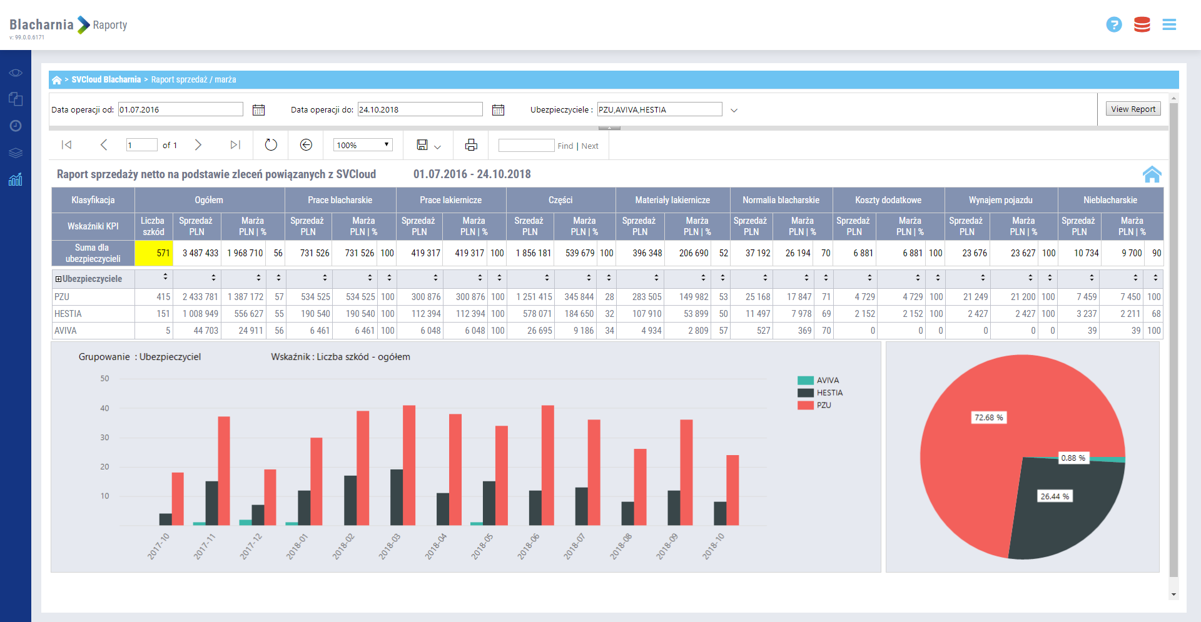Click the help question mark icon

pyautogui.click(x=1113, y=25)
